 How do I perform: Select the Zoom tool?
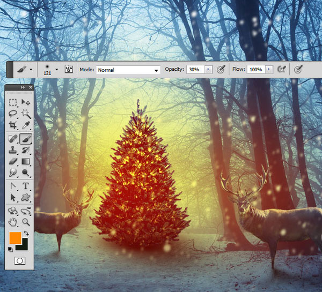[26, 222]
